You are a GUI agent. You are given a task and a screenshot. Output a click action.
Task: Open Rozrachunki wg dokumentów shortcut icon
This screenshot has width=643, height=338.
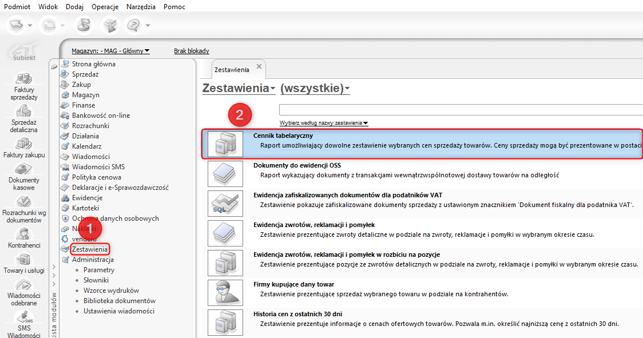[x=24, y=201]
